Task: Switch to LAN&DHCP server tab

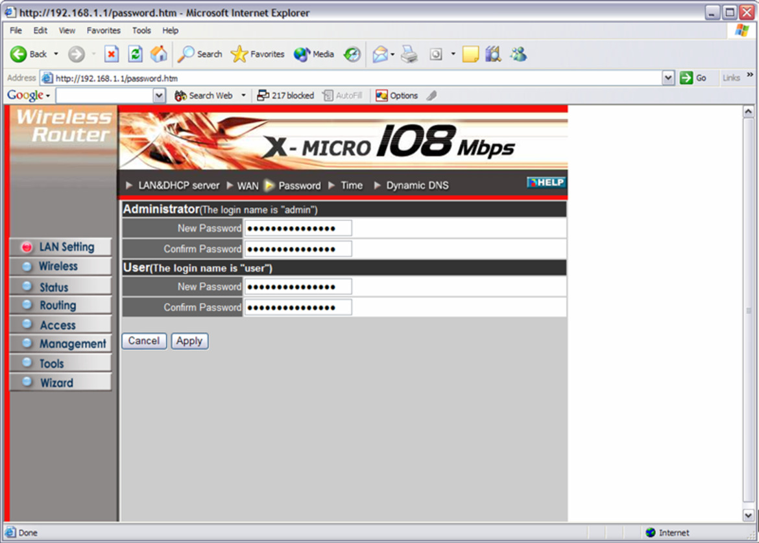Action: coord(178,186)
